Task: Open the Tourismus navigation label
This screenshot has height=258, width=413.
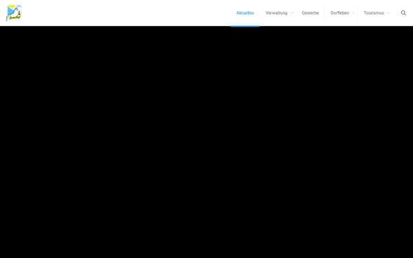Action: [374, 13]
